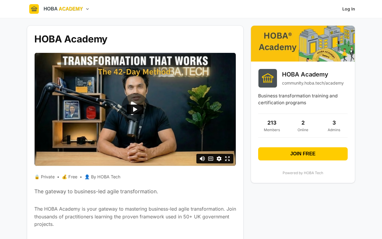Click the Free money bag label

(x=70, y=177)
